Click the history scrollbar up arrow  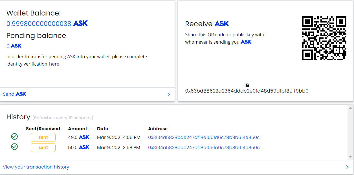pos(351,108)
